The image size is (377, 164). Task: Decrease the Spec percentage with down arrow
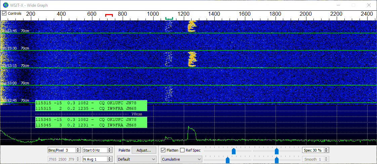pyautogui.click(x=326, y=152)
